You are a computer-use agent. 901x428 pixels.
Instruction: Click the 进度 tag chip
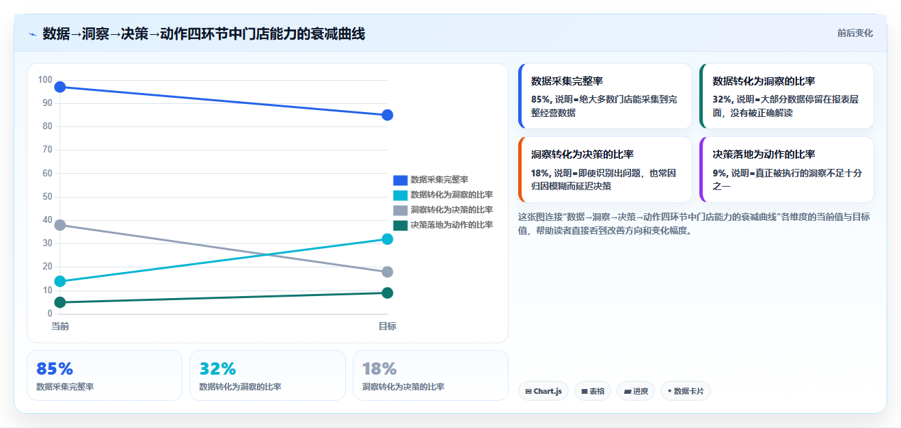pyautogui.click(x=636, y=391)
